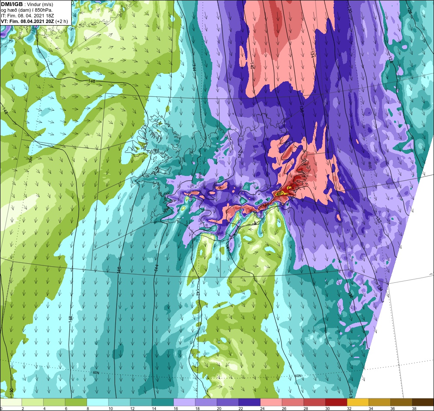This screenshot has width=434, height=411.
Task: Select the 28–30 m/s red legend swatch
Action: (x=314, y=402)
